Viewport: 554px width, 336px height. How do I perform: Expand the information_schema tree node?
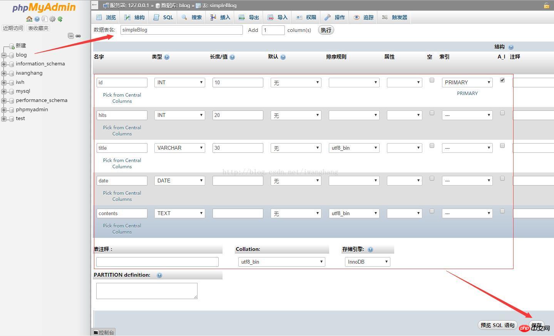tap(4, 64)
